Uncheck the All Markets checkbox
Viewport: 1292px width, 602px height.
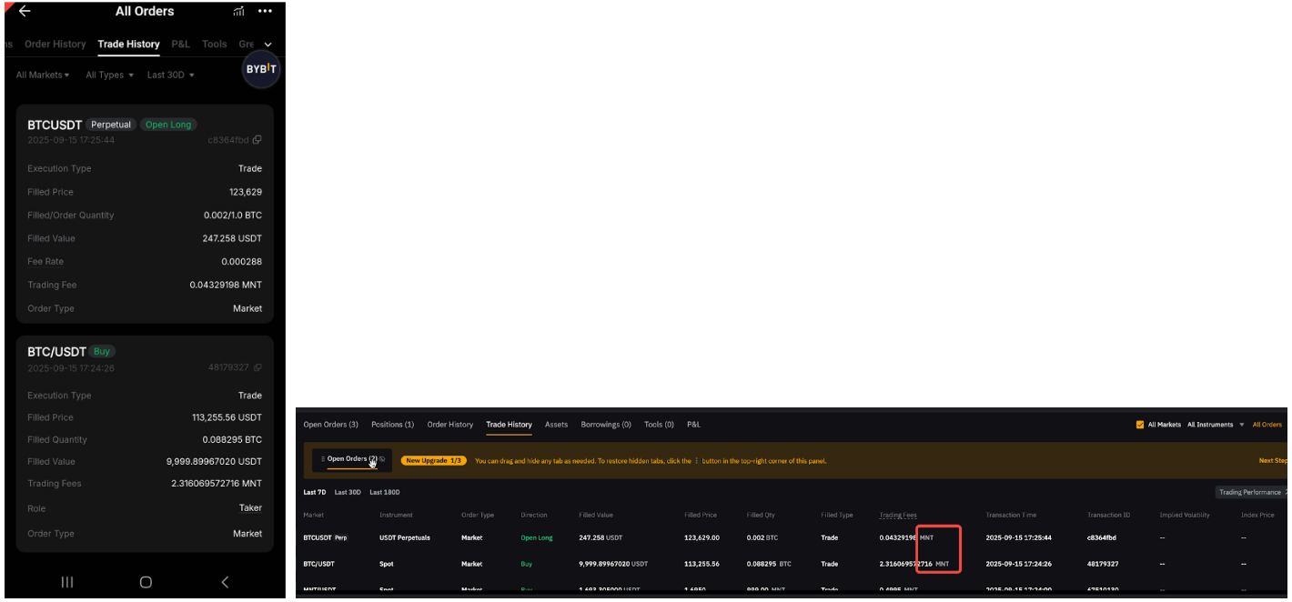pos(1141,425)
